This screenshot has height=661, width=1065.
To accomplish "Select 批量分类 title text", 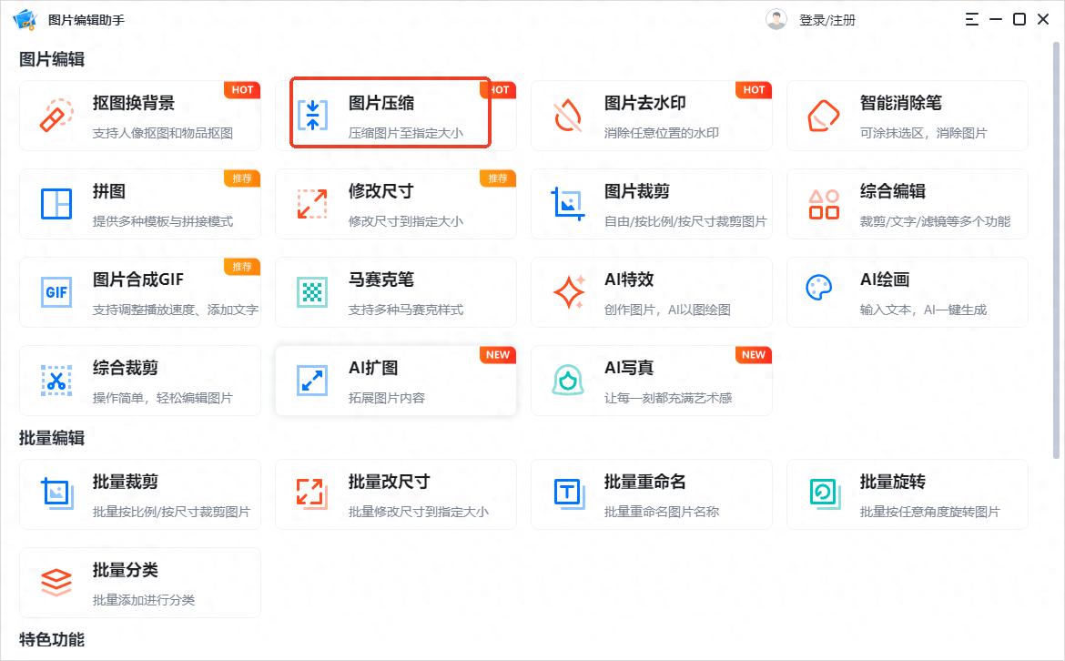I will pos(126,571).
